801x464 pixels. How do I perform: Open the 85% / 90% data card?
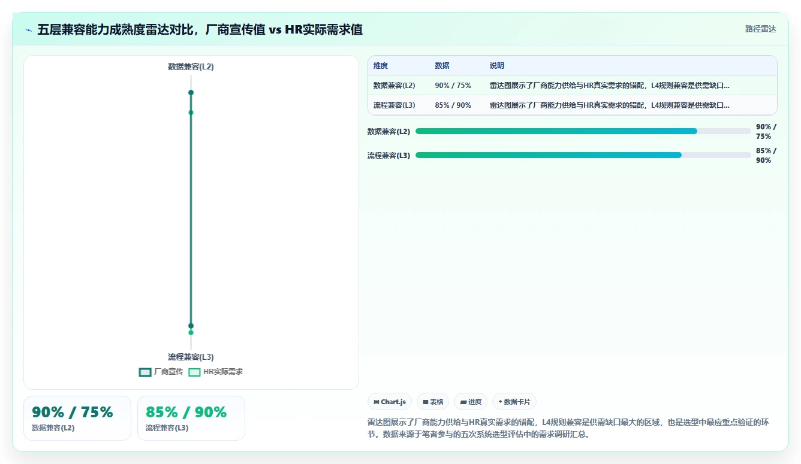[x=191, y=418]
